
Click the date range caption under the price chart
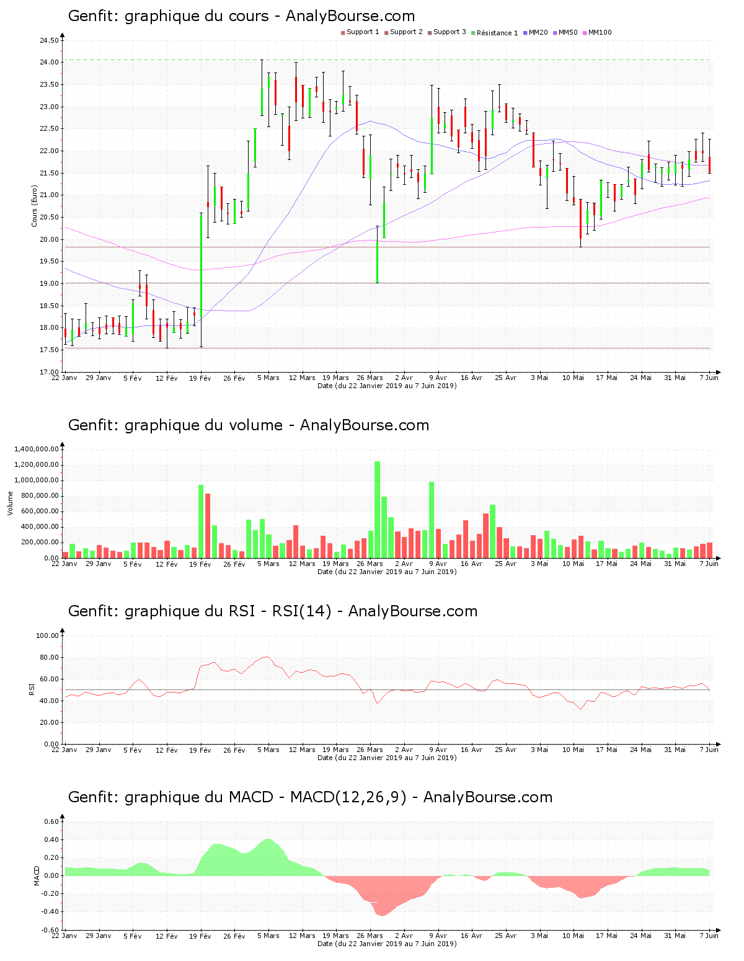(387, 386)
